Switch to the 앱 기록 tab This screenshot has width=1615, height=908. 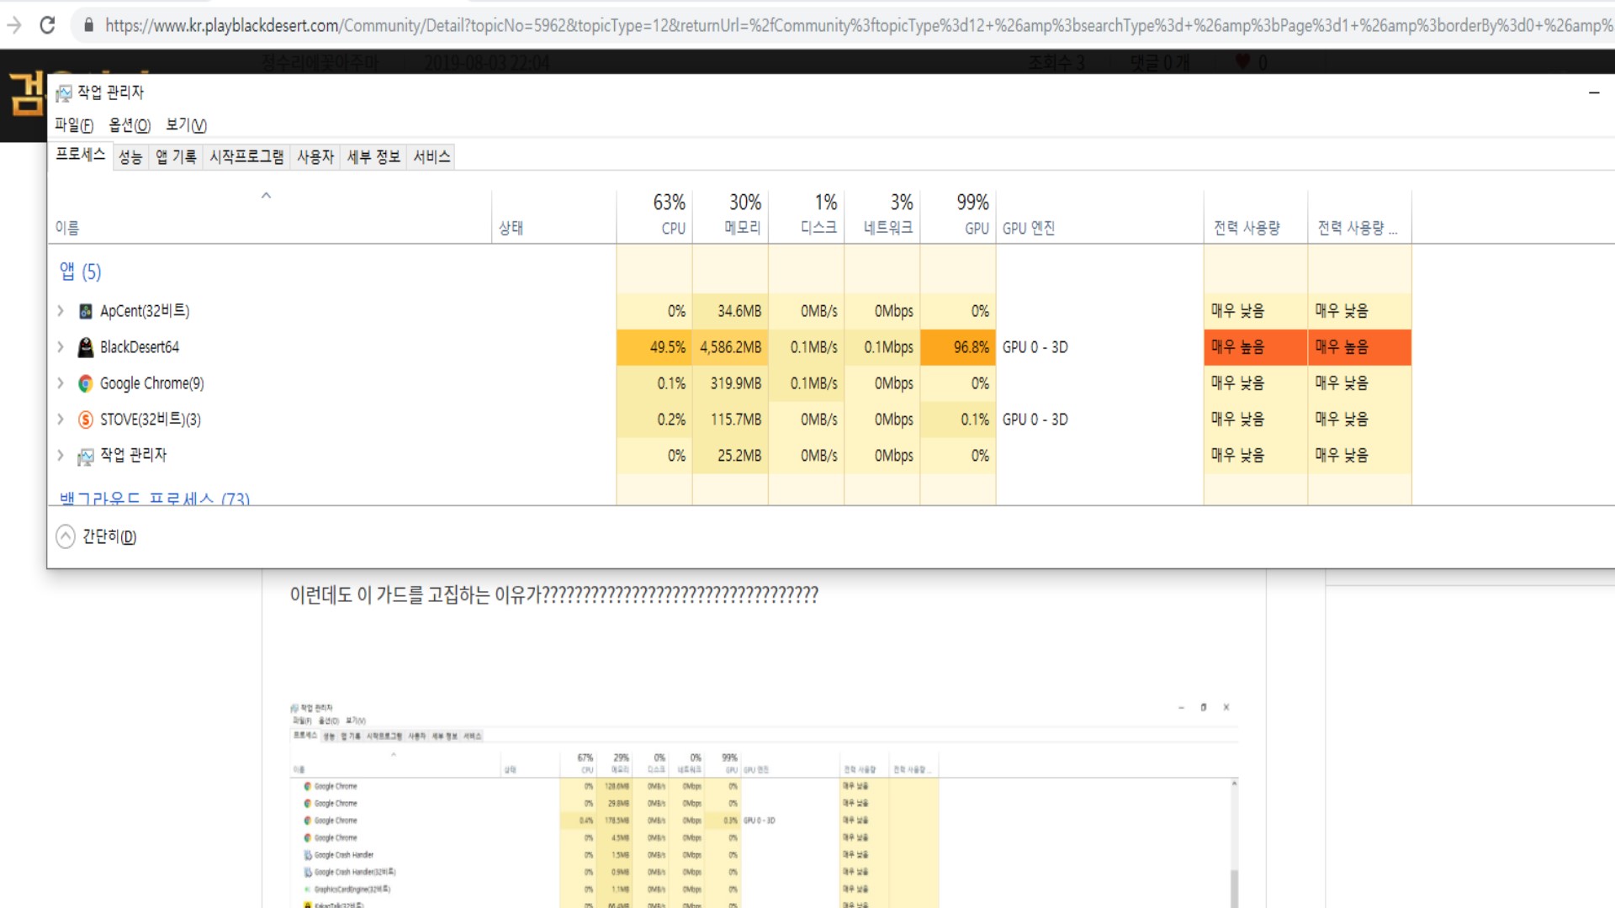coord(176,157)
